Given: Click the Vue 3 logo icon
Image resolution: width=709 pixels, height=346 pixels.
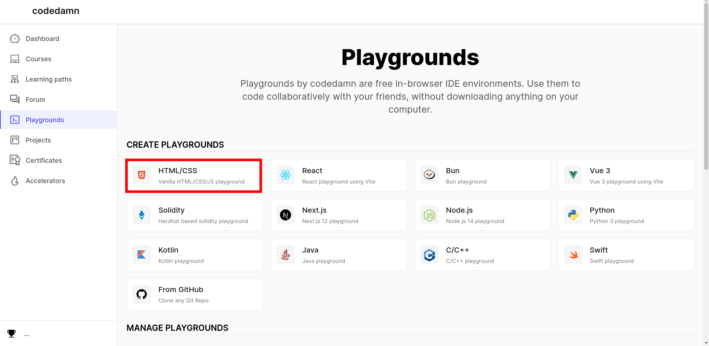Looking at the screenshot, I should point(573,175).
